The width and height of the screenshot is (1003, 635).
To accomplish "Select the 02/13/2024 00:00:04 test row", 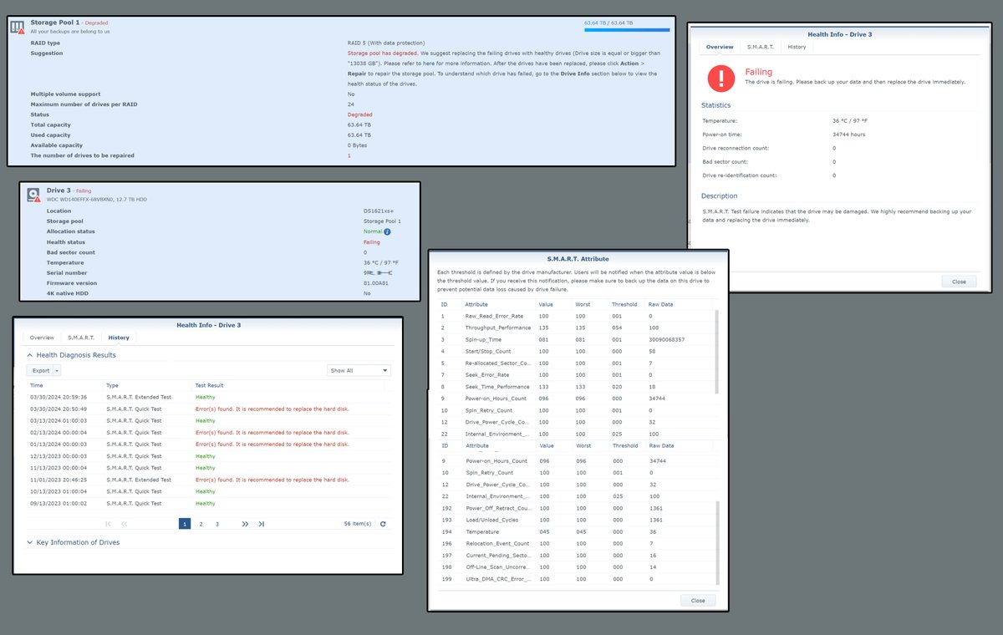I will click(x=207, y=433).
